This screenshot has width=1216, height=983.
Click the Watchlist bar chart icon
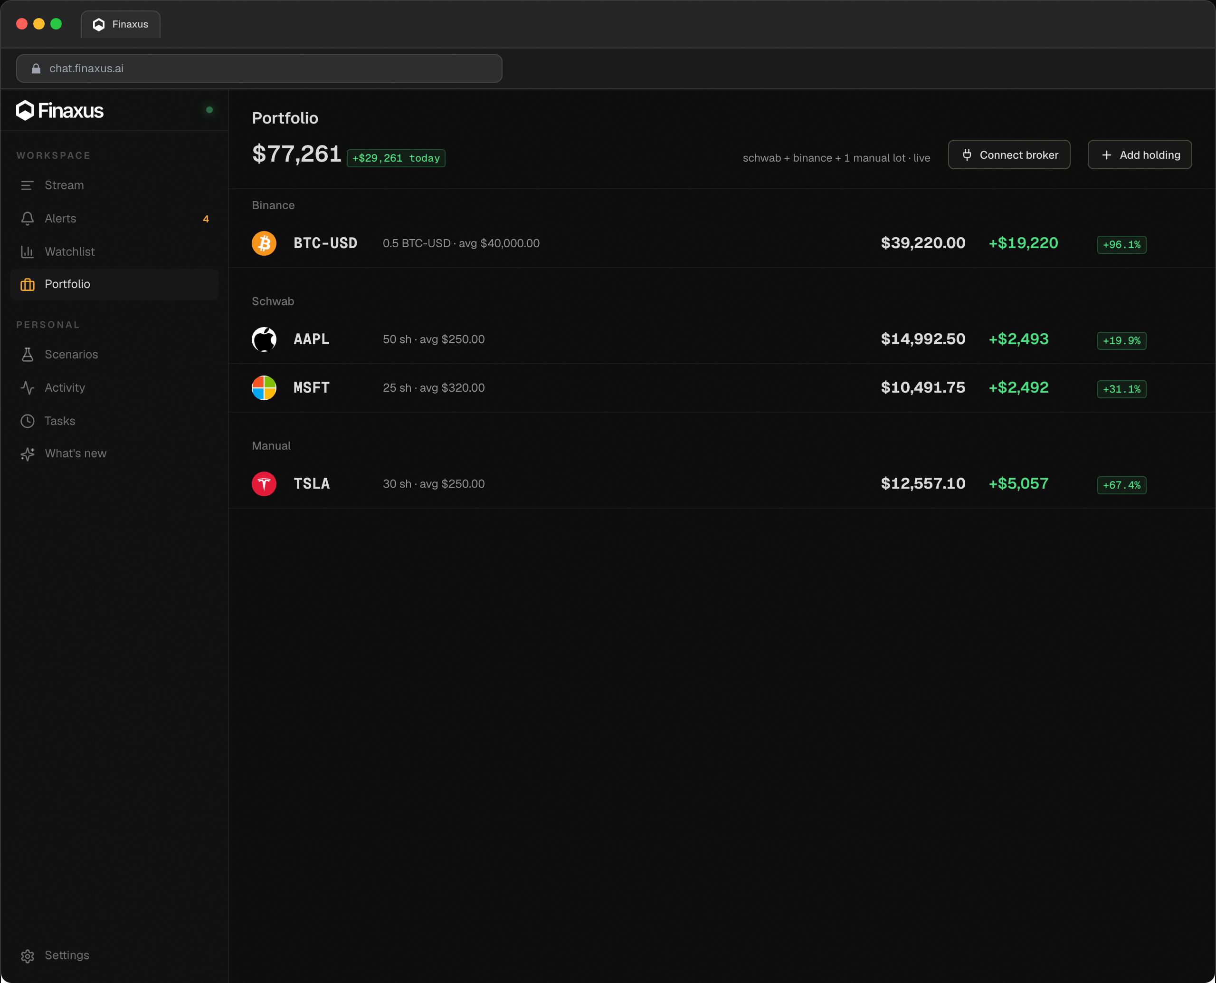pyautogui.click(x=27, y=251)
